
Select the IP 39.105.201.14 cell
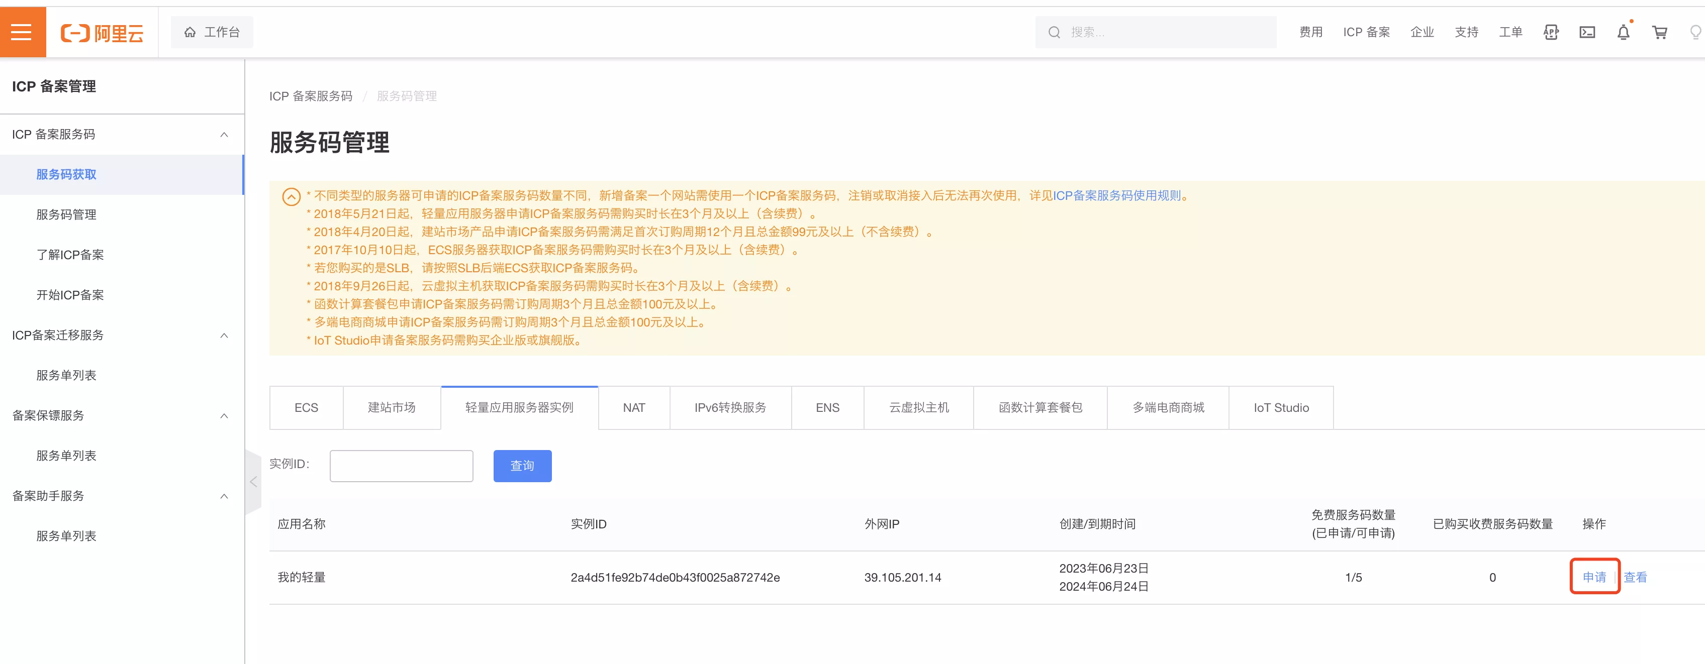tap(902, 578)
